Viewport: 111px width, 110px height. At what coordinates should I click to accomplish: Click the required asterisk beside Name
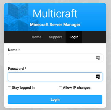19,49
